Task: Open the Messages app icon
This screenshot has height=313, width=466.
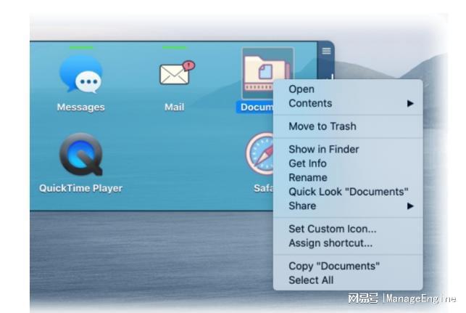Action: tap(80, 75)
